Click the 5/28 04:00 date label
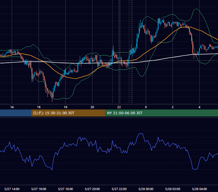 click(199, 189)
